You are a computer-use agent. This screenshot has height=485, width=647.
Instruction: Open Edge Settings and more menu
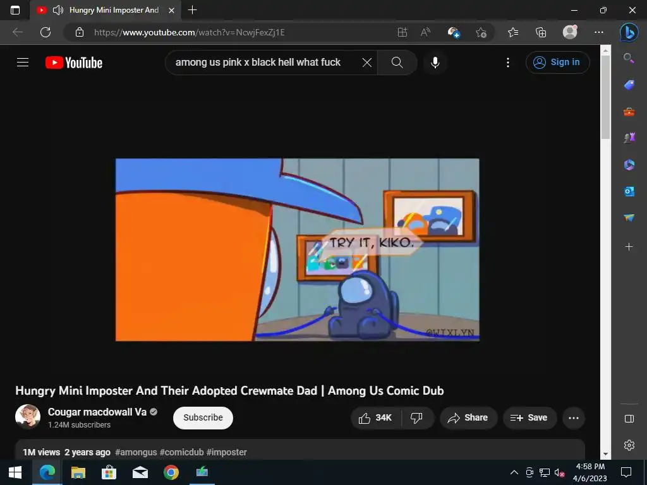point(599,32)
